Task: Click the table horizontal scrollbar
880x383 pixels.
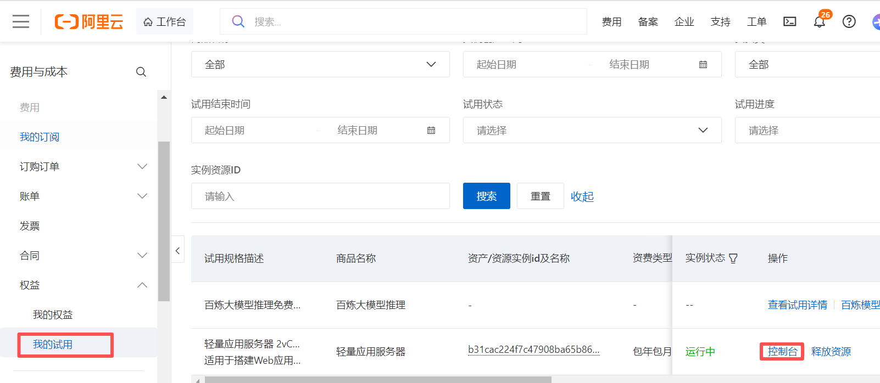Action: pos(378,380)
